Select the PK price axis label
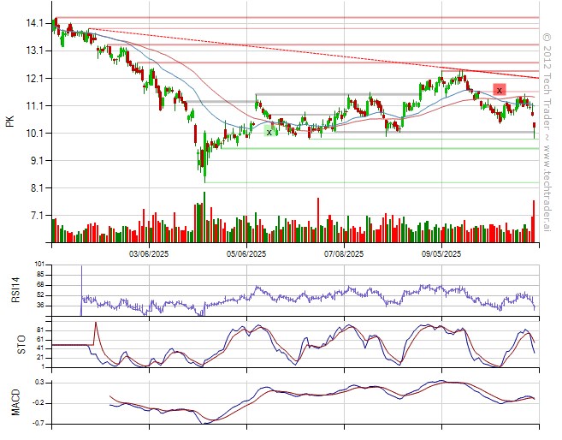 [10, 121]
